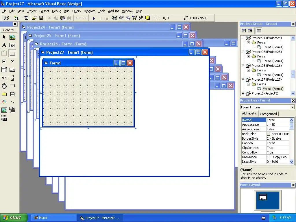
Task: Switch to Mypal in the taskbar
Action: click(53, 218)
